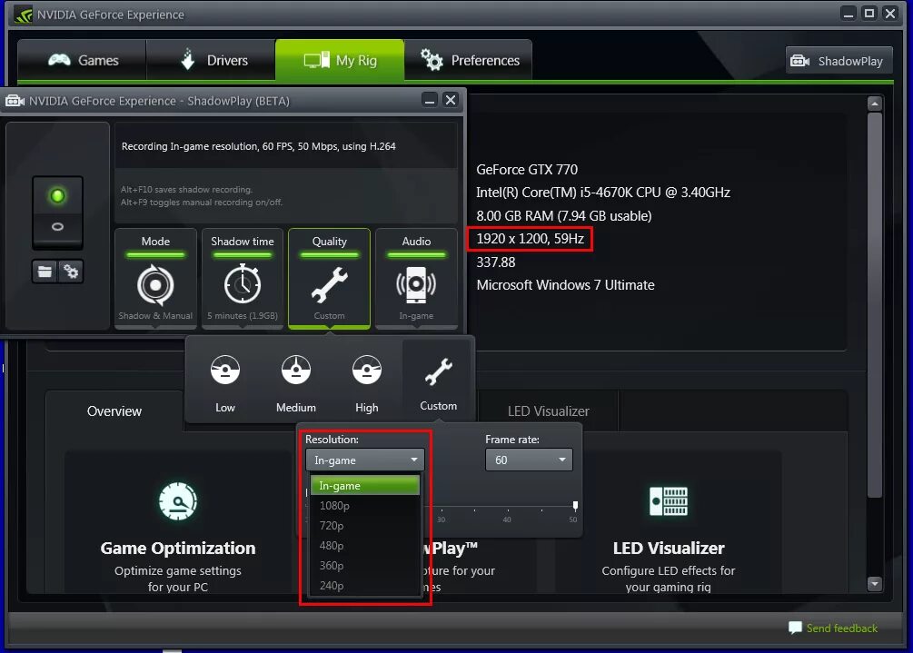Click the bit rate slider handle
Viewport: 913px width, 653px height.
pos(575,505)
